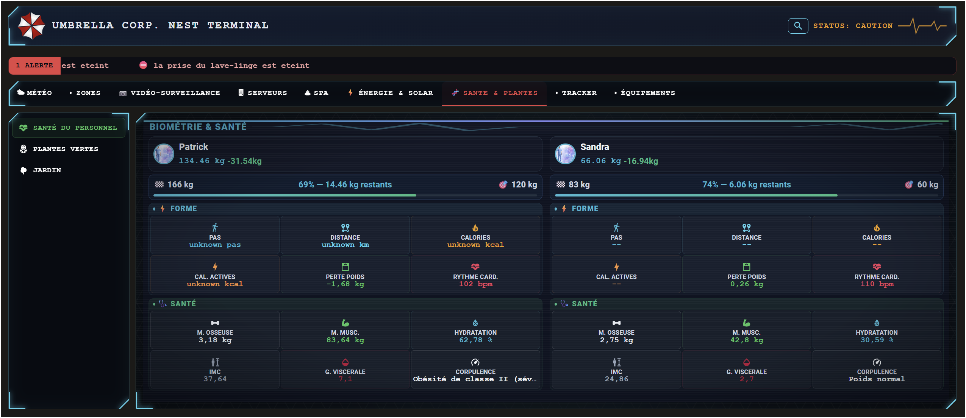The image size is (966, 418).
Task: Expand the Équipements menu
Action: click(x=645, y=93)
